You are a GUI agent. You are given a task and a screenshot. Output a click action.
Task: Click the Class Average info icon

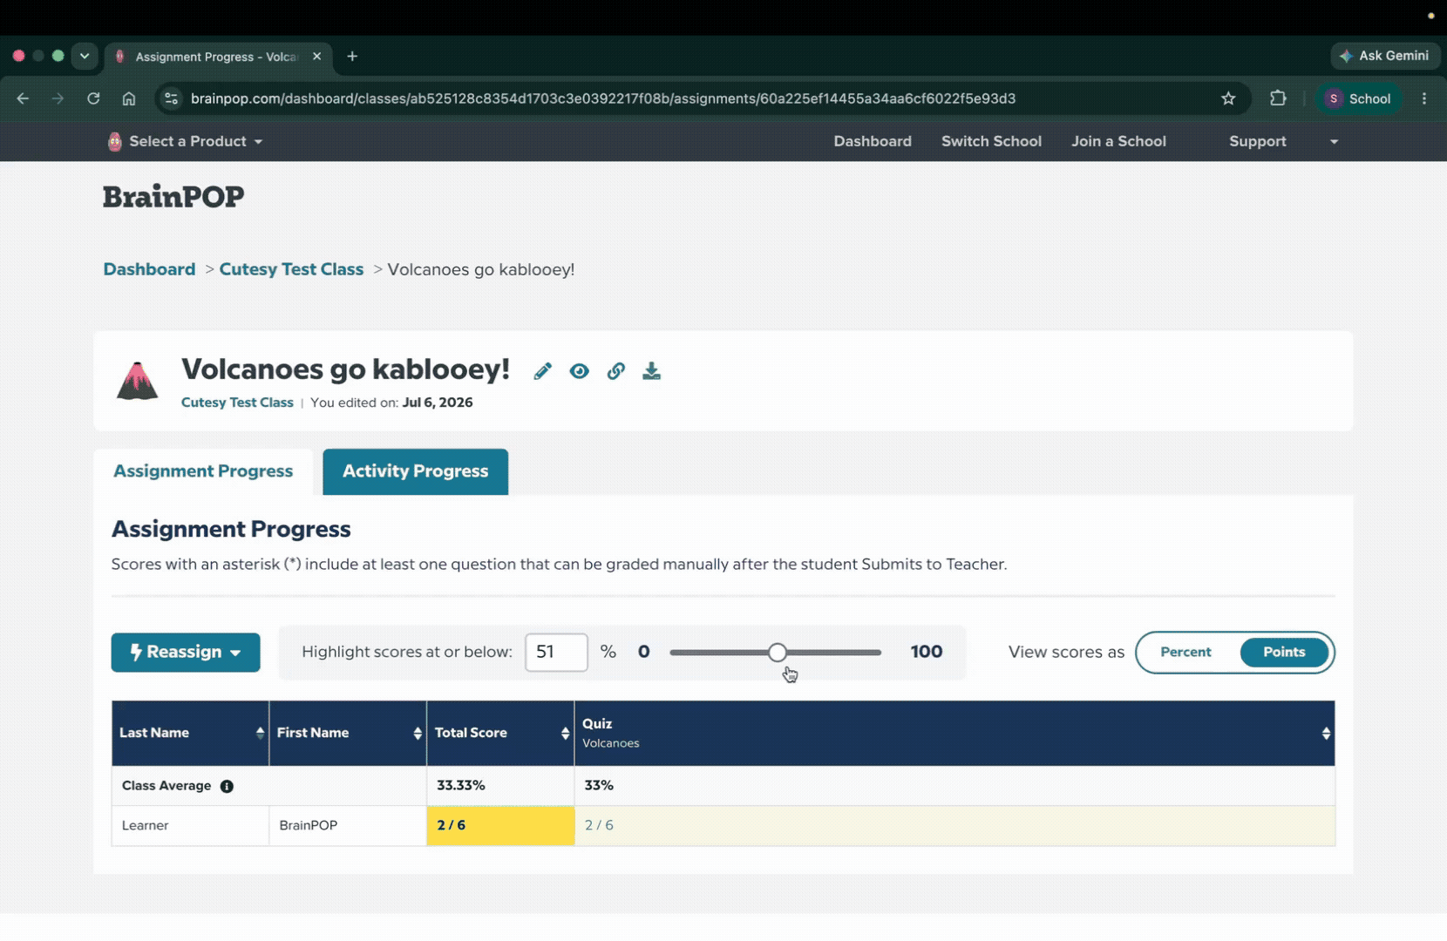[227, 786]
